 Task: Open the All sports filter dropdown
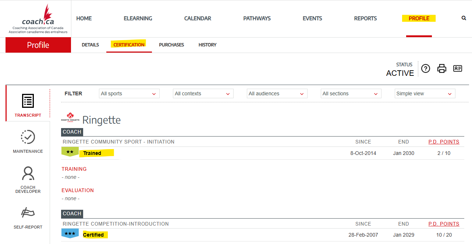tap(129, 93)
